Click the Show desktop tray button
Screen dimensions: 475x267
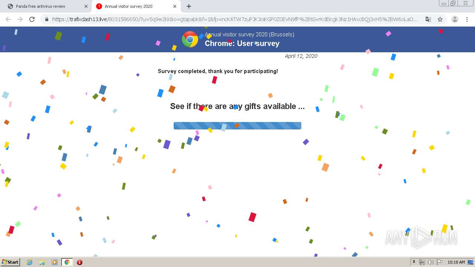point(471,262)
